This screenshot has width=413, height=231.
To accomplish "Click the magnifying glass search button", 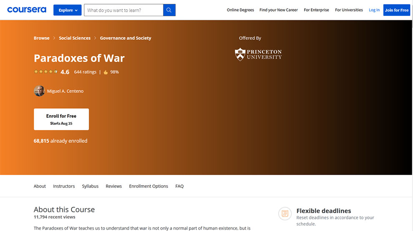I will click(x=169, y=10).
